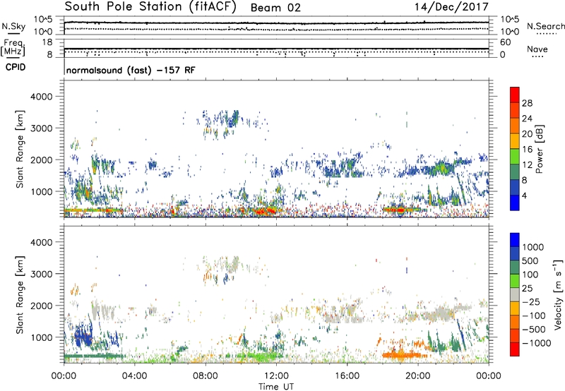Click the Power [dB] color bar title
This screenshot has height=391, width=565.
click(x=539, y=149)
